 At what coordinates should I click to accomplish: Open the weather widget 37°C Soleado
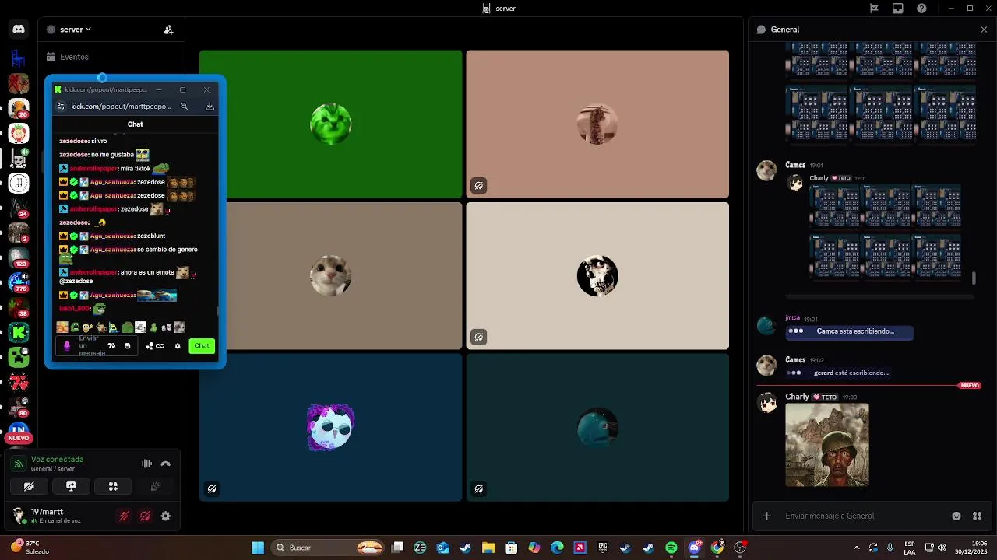[x=31, y=548]
